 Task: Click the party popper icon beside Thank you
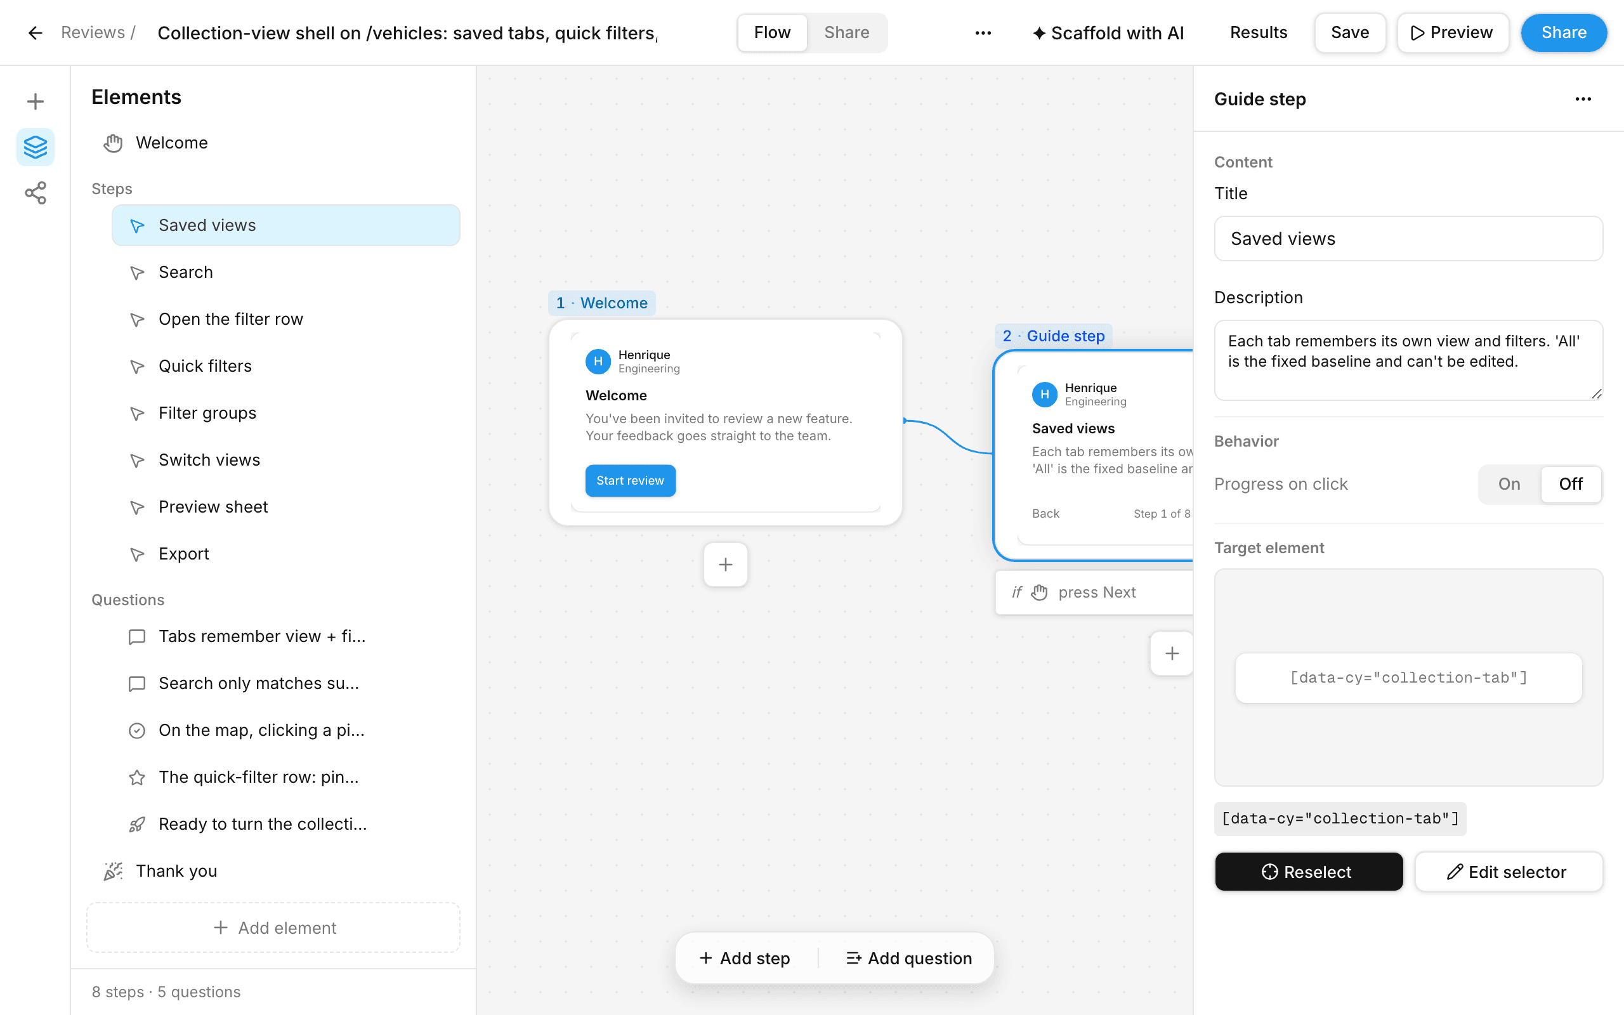(113, 870)
